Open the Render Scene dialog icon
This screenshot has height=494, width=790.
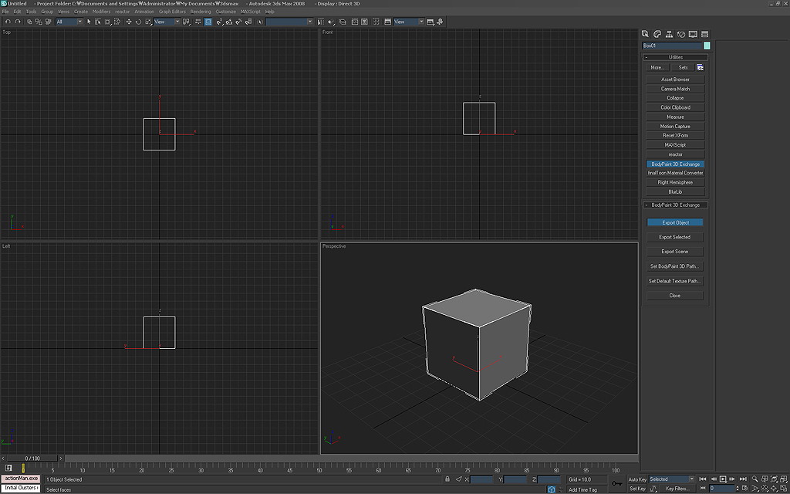point(387,22)
